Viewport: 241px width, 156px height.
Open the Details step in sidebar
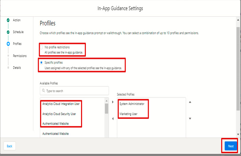(17, 67)
